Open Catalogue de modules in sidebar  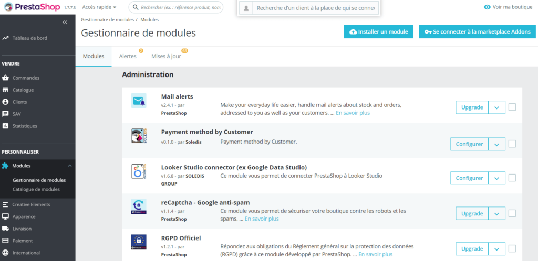tap(36, 189)
